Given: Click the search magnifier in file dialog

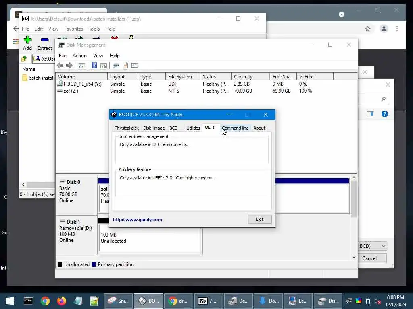Looking at the screenshot, I should click(x=383, y=99).
